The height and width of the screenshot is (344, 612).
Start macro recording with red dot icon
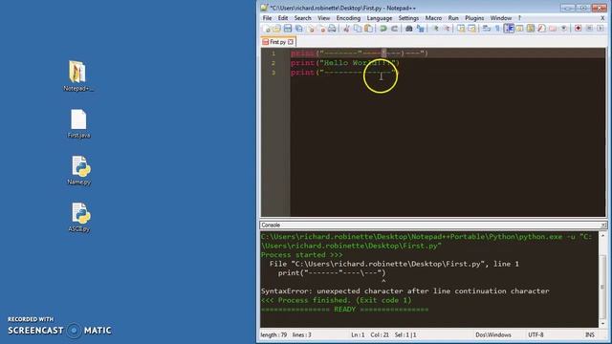coord(578,29)
